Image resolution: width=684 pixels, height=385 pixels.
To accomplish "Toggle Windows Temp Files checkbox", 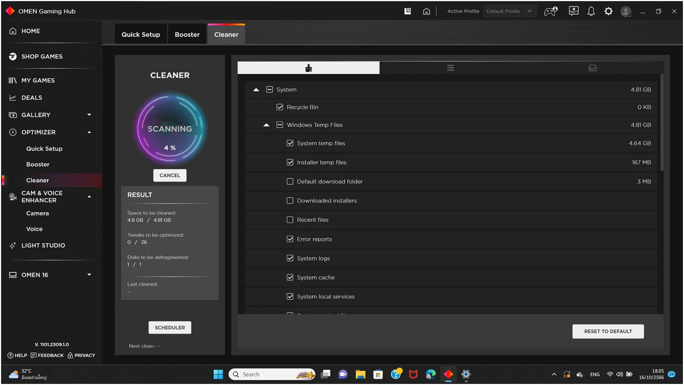I will pyautogui.click(x=280, y=125).
